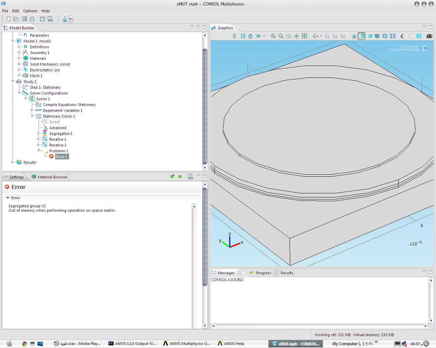
Task: Zoom to selection in Graphics toolbar
Action: pos(296,36)
